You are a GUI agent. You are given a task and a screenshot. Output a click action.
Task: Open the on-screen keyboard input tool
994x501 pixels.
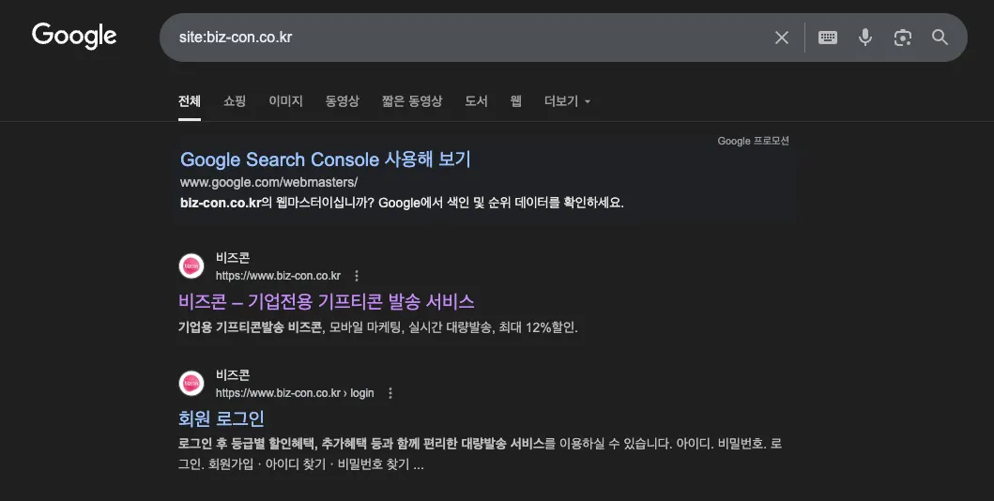pyautogui.click(x=827, y=38)
